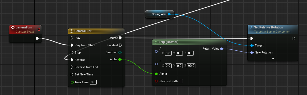Click the B rotator X value field

pyautogui.click(x=168, y=66)
